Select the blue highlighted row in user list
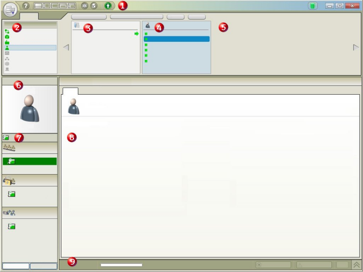Viewport: 363px width, 272px height. click(177, 39)
